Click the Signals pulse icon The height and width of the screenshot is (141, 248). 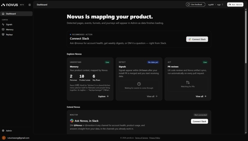coord(3,24)
